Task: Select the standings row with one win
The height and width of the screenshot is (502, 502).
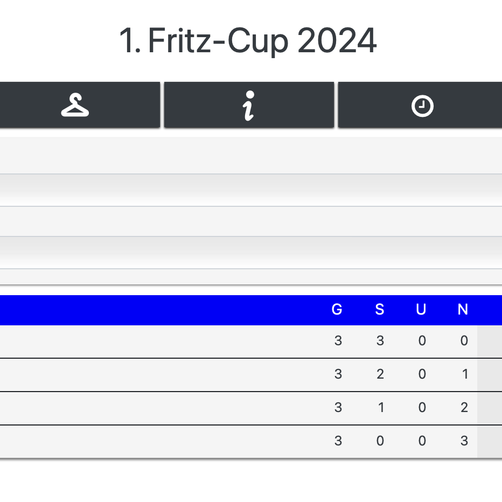Action: coord(162,408)
